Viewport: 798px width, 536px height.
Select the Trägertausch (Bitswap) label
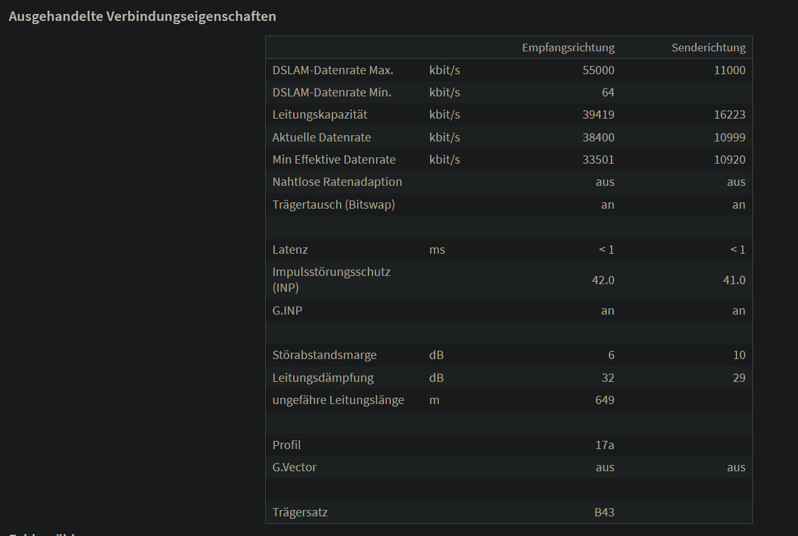[x=334, y=204]
